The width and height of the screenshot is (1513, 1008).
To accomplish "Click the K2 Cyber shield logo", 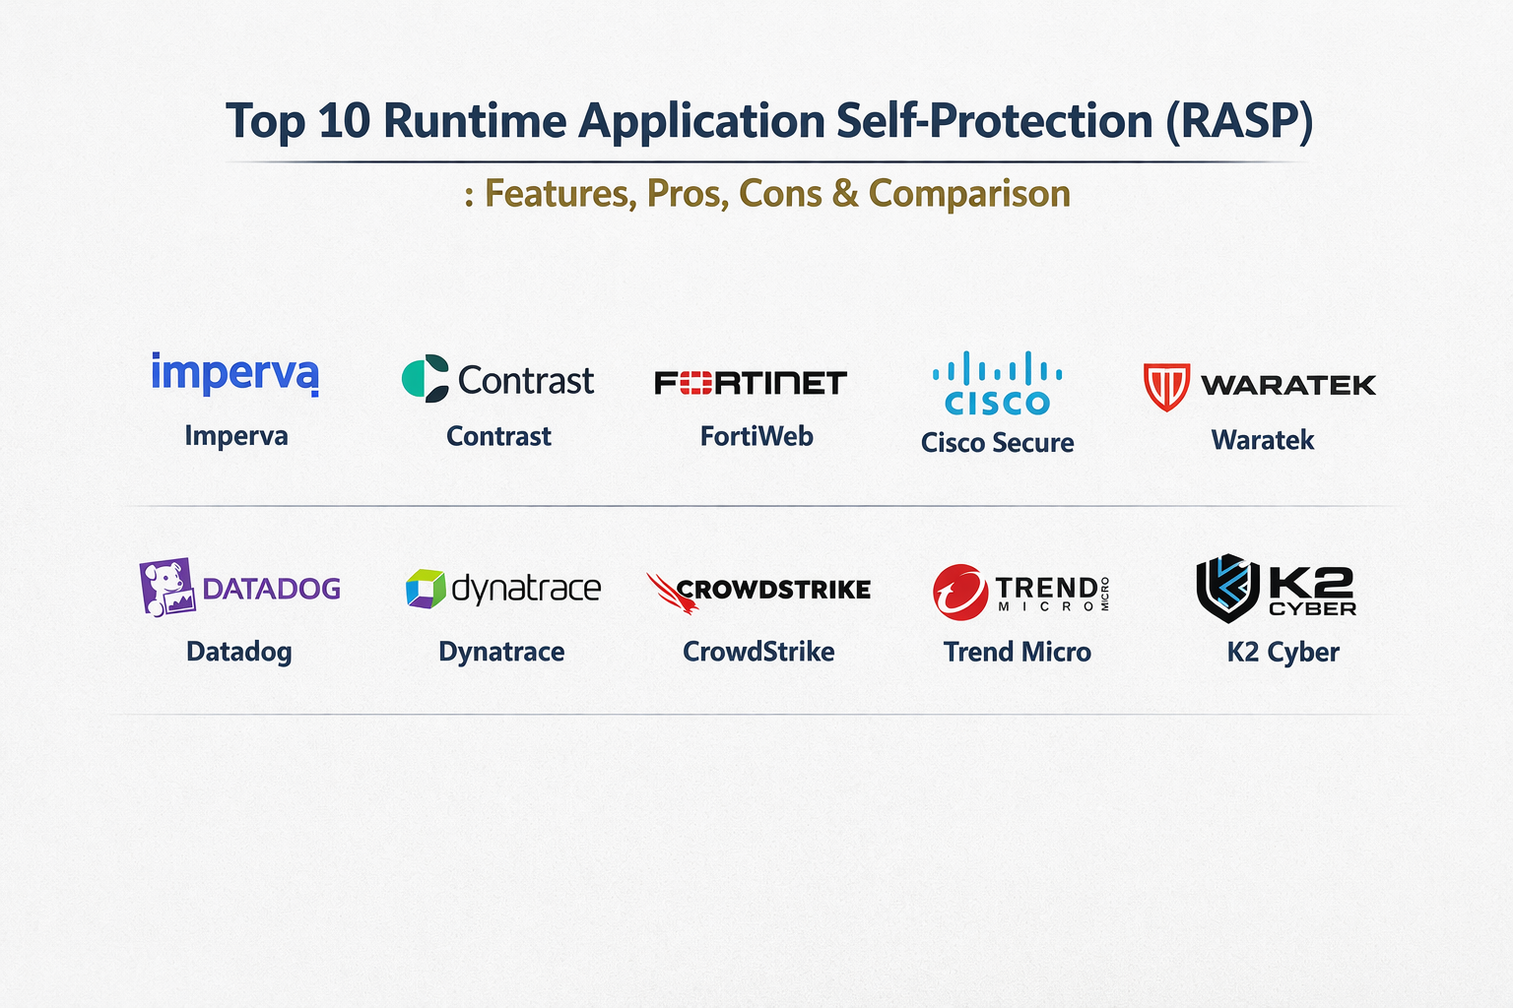I will (1226, 590).
